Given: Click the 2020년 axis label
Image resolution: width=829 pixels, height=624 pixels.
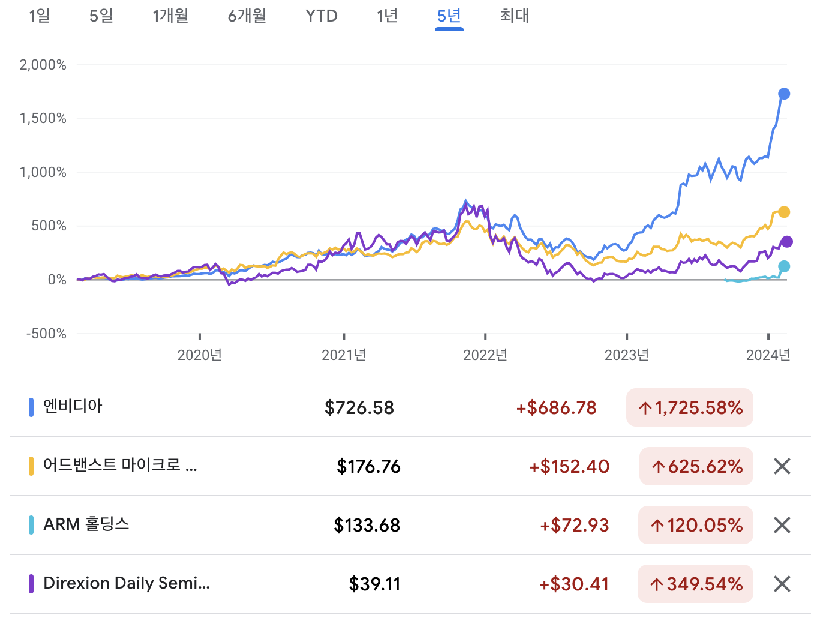Looking at the screenshot, I should [200, 355].
